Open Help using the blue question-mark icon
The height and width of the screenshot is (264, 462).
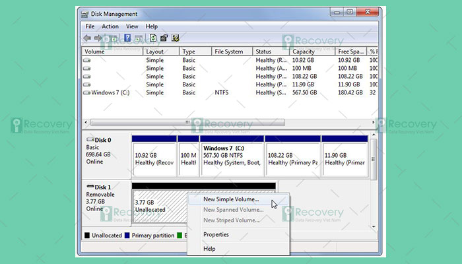pos(127,38)
